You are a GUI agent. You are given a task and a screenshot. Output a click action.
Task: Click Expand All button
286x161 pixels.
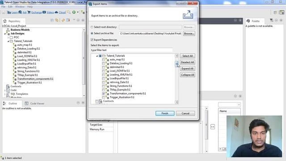click(x=188, y=68)
